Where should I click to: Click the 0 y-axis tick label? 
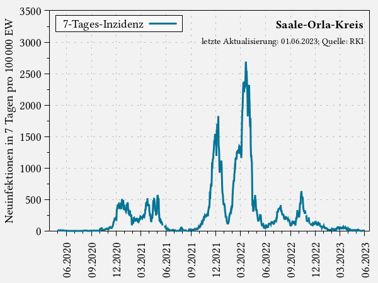[38, 231]
